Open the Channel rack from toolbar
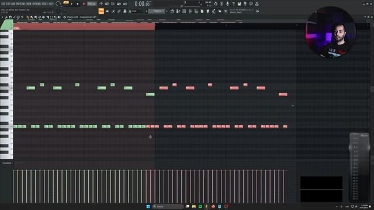This screenshot has width=374, height=210. pyautogui.click(x=184, y=11)
